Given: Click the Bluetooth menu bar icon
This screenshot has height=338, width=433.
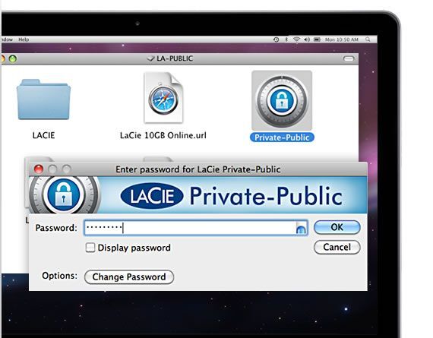Looking at the screenshot, I should tap(286, 39).
